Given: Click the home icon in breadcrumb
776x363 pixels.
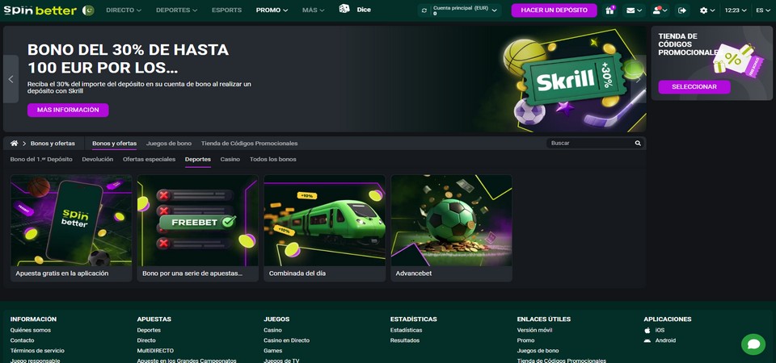Looking at the screenshot, I should pyautogui.click(x=14, y=144).
